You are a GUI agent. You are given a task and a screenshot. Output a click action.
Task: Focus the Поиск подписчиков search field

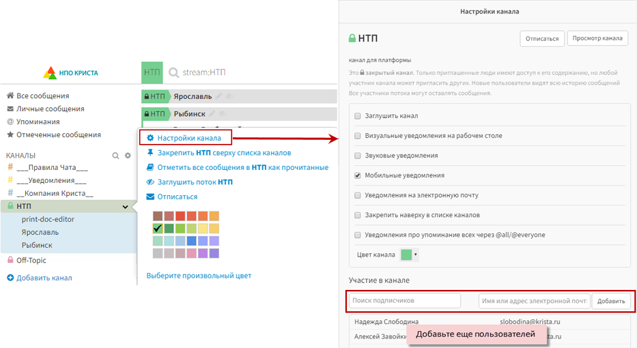pos(405,301)
